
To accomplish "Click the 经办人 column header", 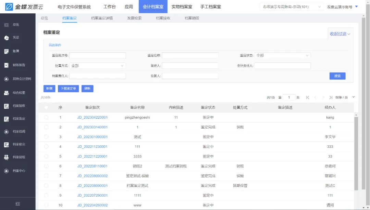I will [x=330, y=107].
